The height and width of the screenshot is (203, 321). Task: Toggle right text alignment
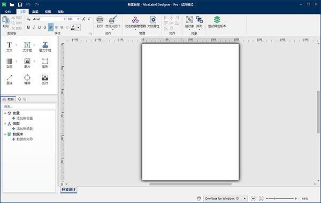click(62, 27)
